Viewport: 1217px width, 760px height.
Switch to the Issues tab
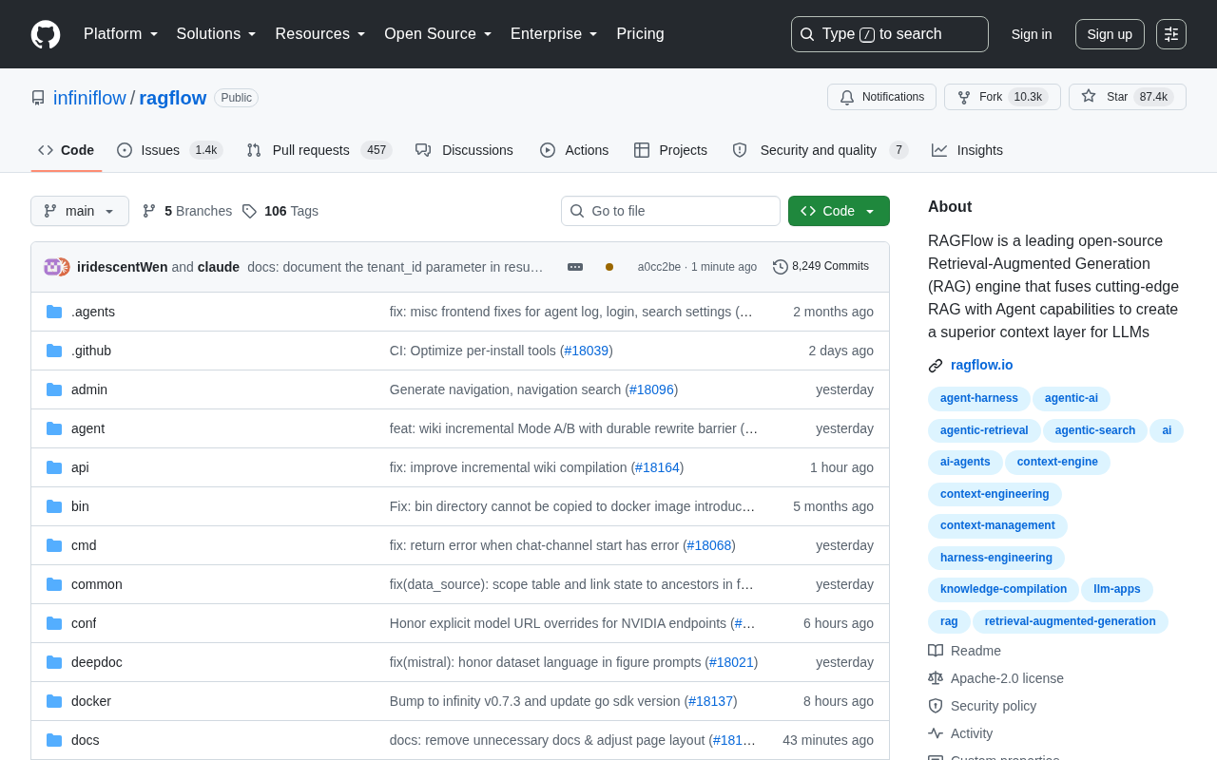[169, 150]
